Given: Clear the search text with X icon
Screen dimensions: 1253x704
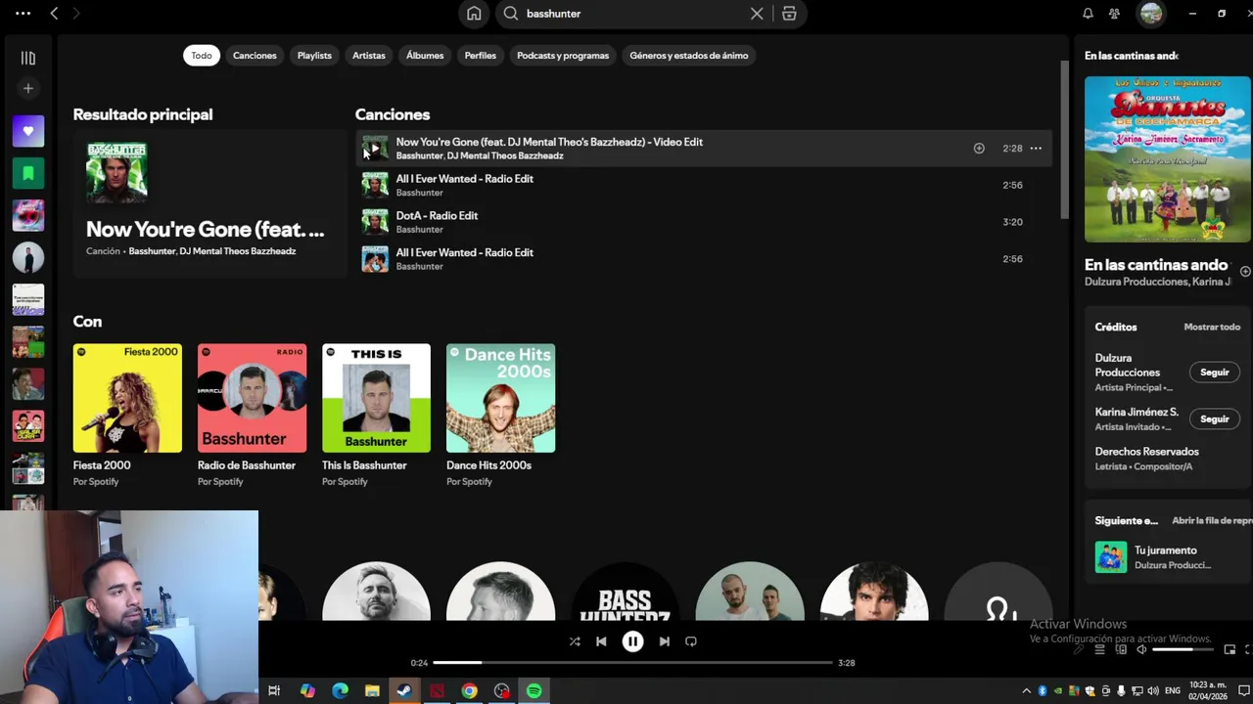Looking at the screenshot, I should point(757,14).
